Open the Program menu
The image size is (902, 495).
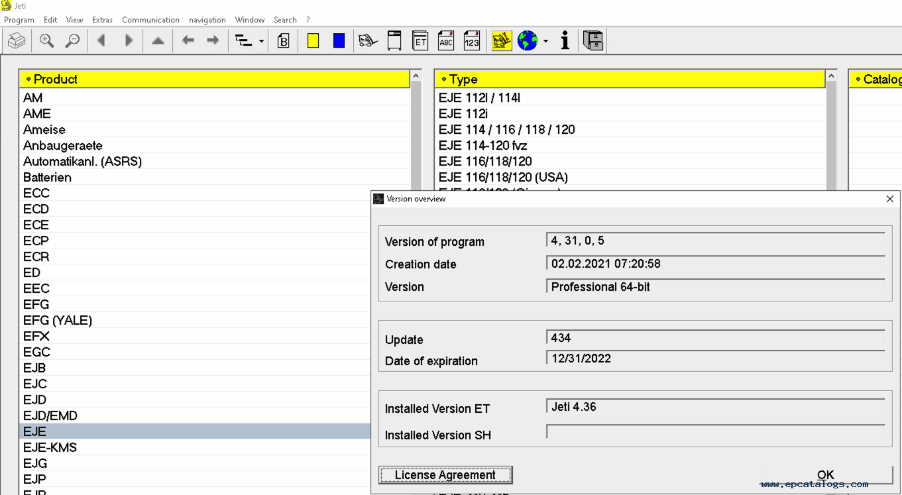19,20
